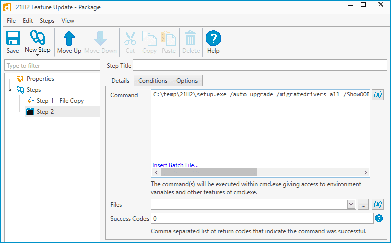The image size is (391, 243).
Task: Click the horizontal scrollbar thumb
Action: coord(209,172)
